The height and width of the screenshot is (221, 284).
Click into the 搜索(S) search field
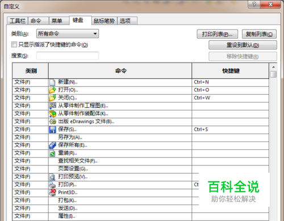68,56
